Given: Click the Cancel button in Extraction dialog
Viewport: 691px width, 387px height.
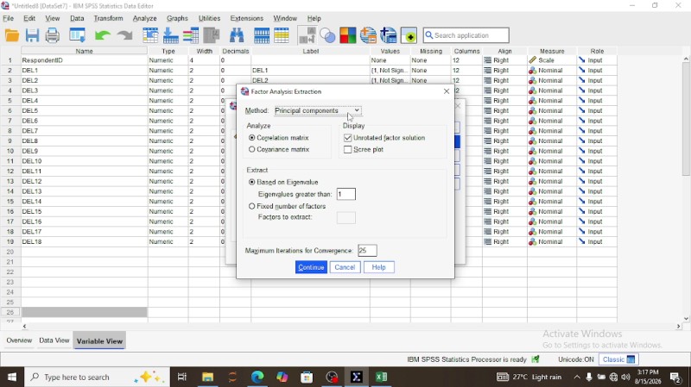Looking at the screenshot, I should click(345, 267).
